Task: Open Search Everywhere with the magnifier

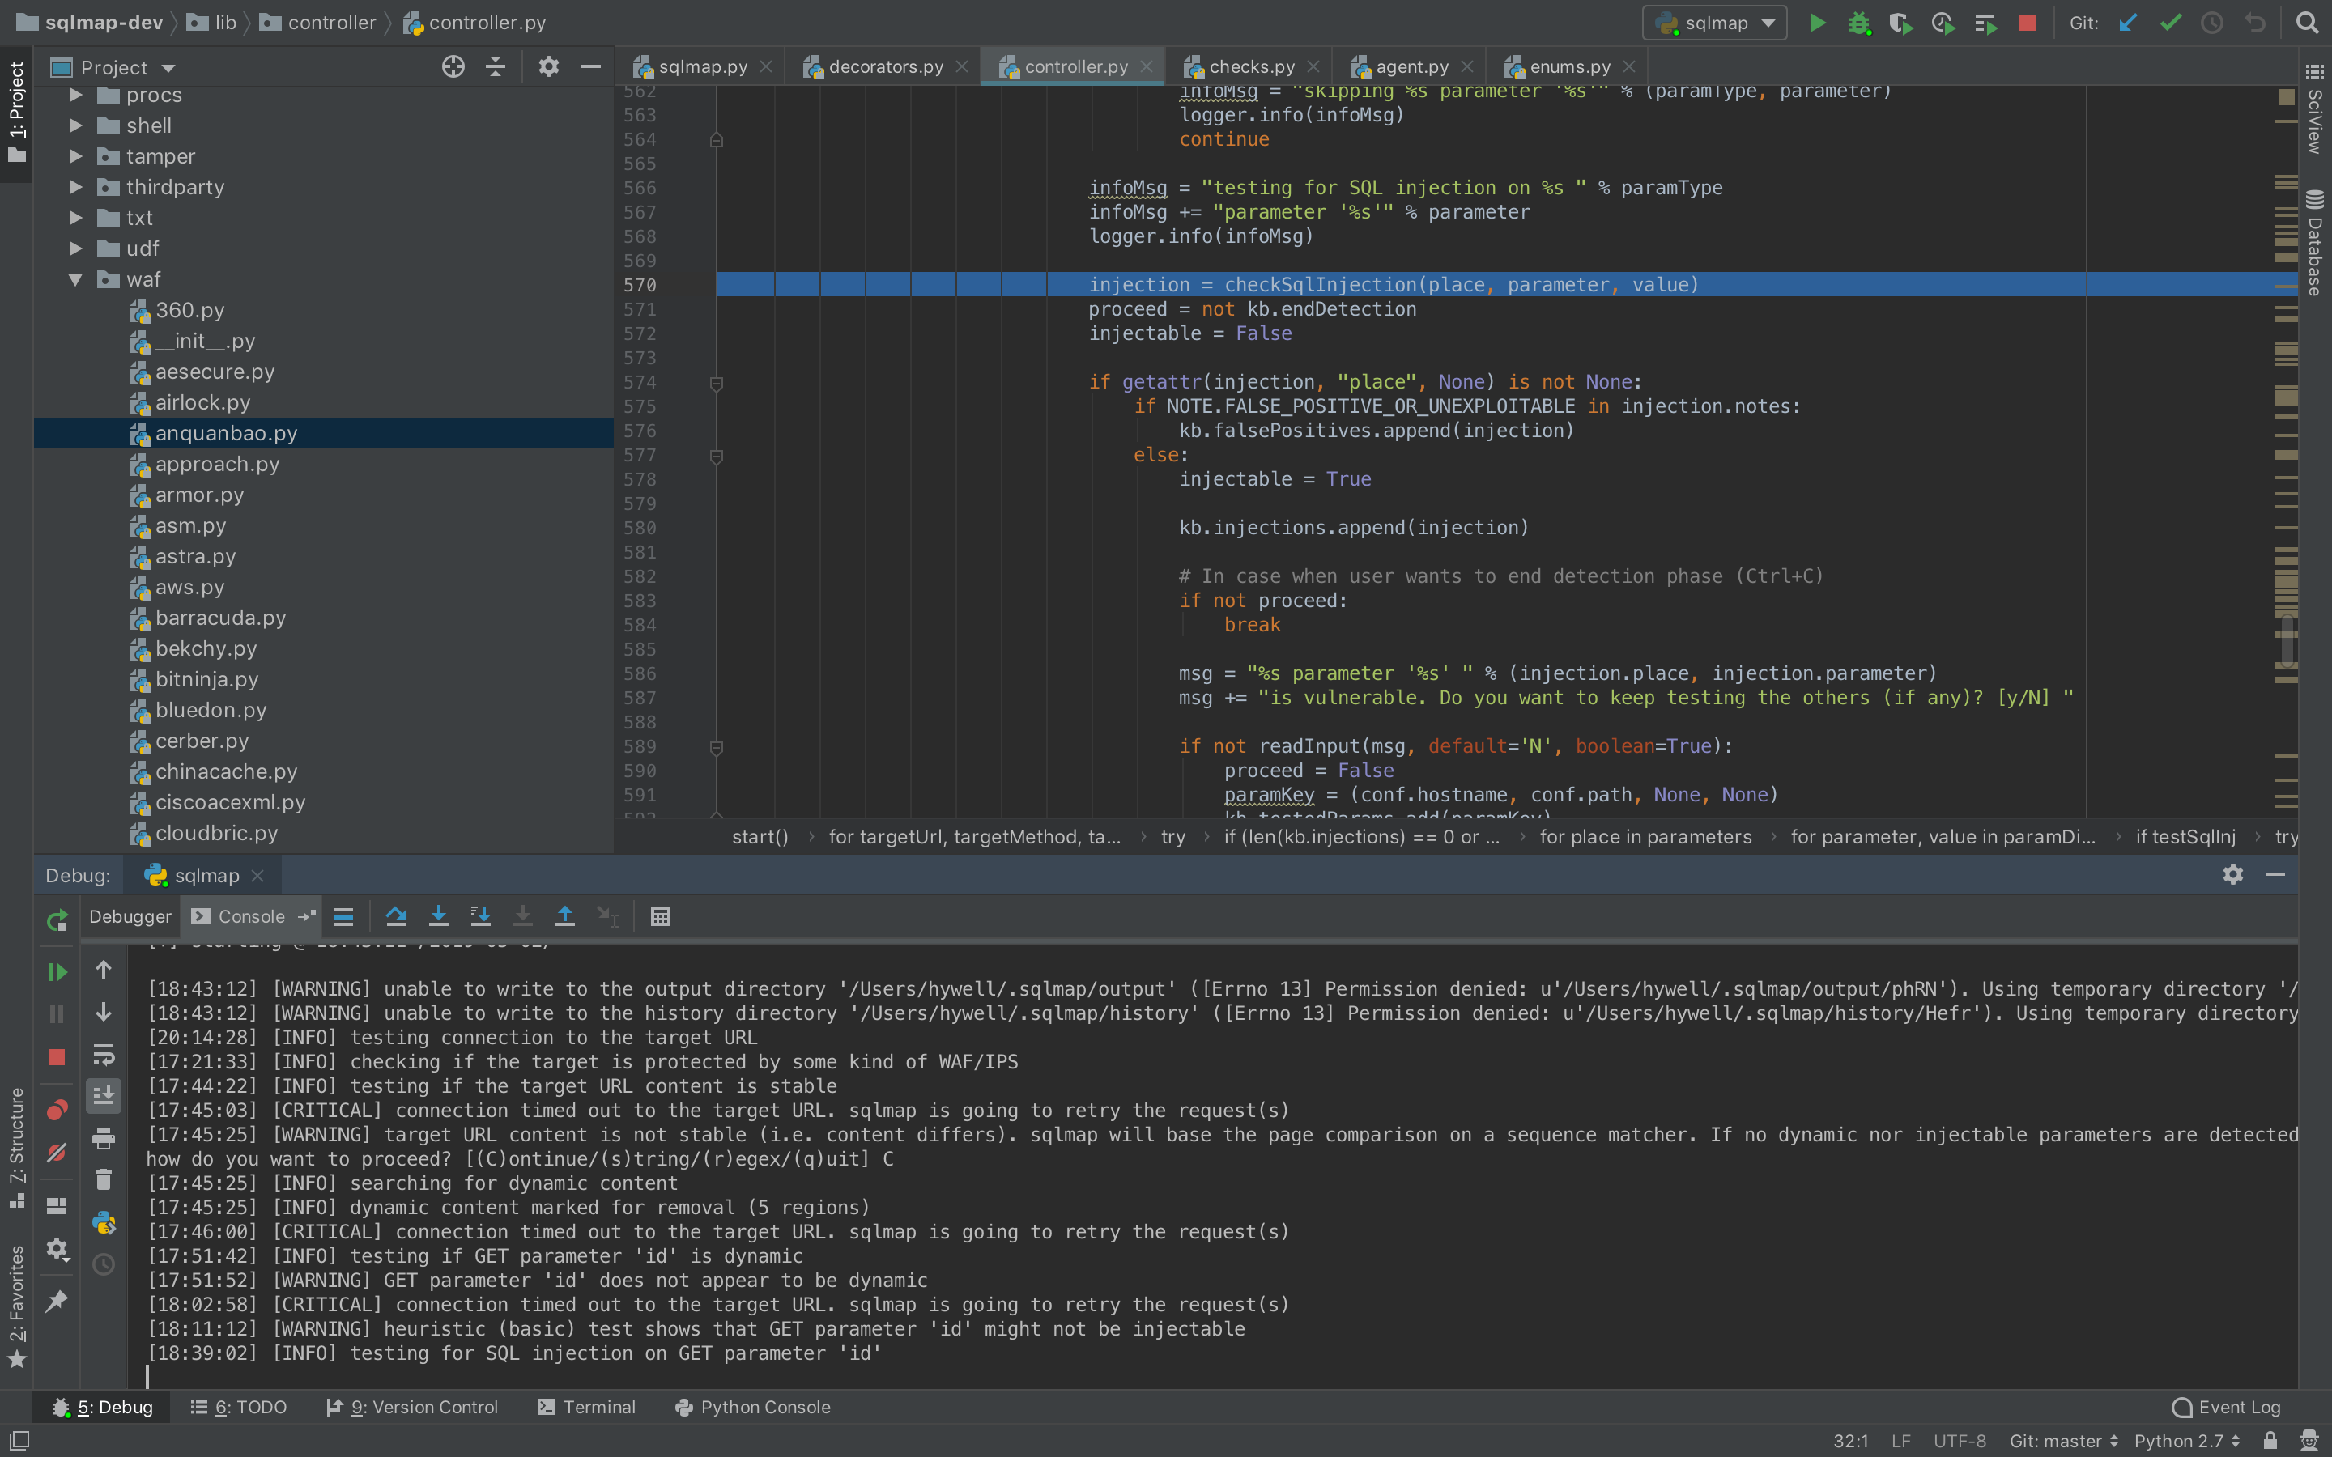Action: click(2308, 22)
